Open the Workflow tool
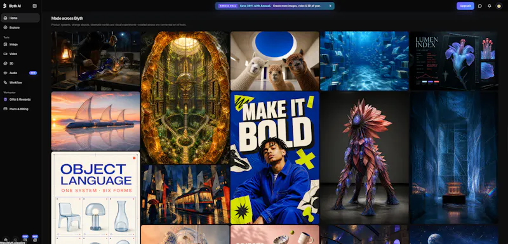This screenshot has height=244, width=508. tap(20, 82)
